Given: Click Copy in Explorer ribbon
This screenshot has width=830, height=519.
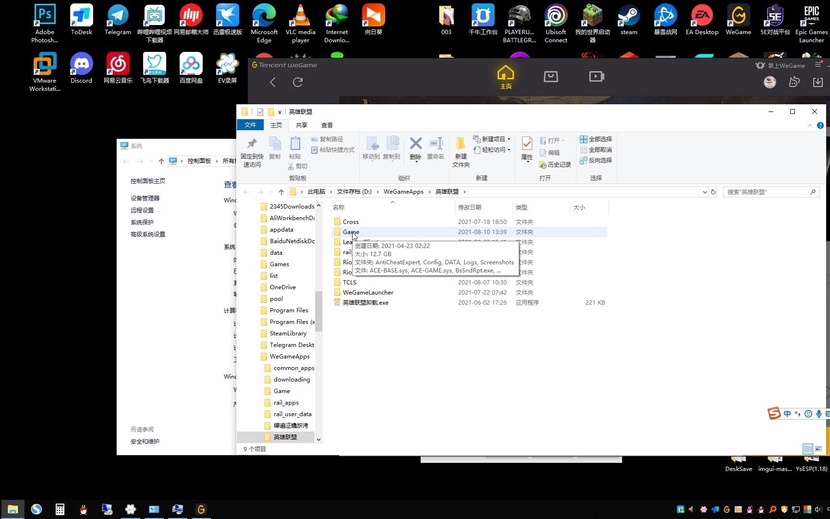Looking at the screenshot, I should click(x=275, y=148).
